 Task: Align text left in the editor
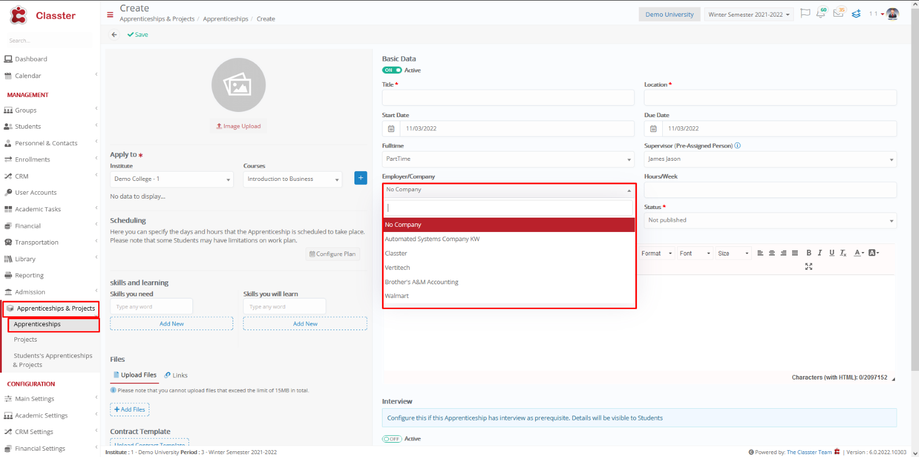pos(760,253)
